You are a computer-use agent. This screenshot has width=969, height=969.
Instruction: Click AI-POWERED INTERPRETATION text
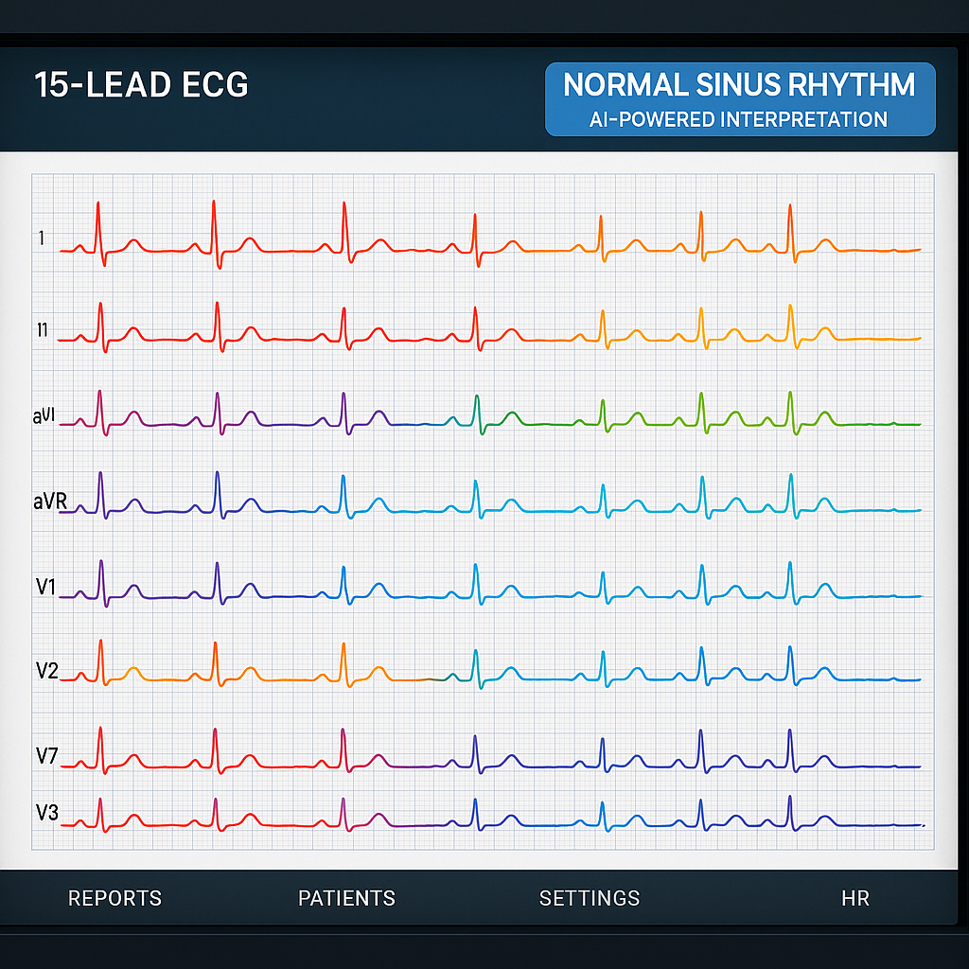[x=739, y=120]
